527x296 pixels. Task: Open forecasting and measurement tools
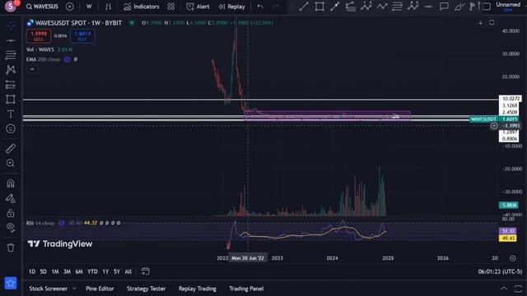[11, 85]
